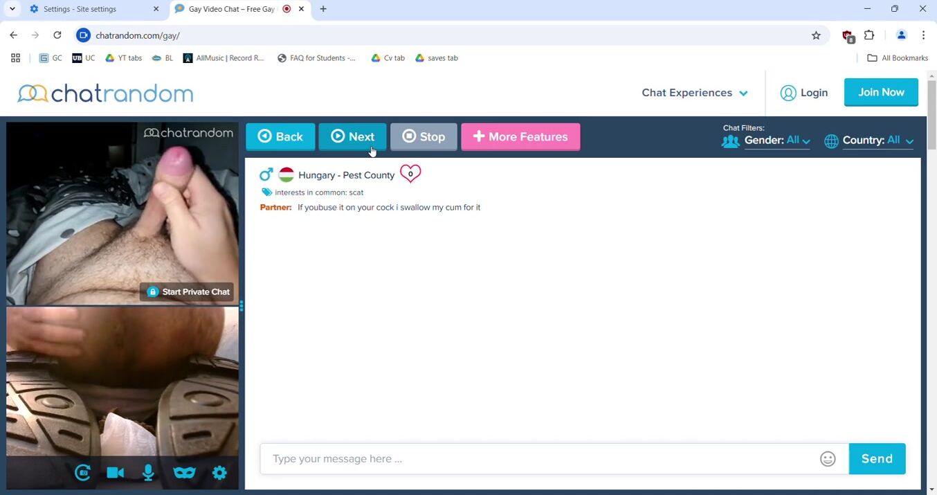The image size is (937, 495).
Task: Open the emoji picker in message box
Action: 828,459
